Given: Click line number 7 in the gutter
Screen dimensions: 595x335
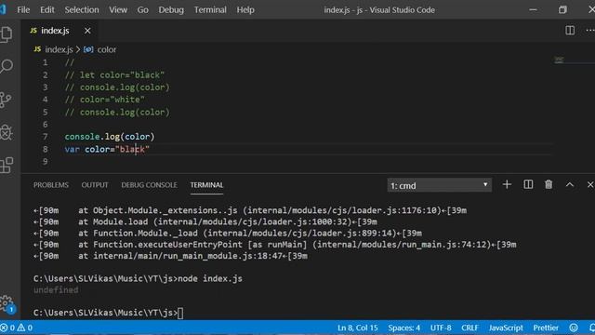Looking at the screenshot, I should coord(46,137).
